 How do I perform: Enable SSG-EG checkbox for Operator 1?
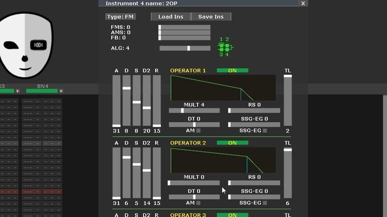[x=265, y=131]
